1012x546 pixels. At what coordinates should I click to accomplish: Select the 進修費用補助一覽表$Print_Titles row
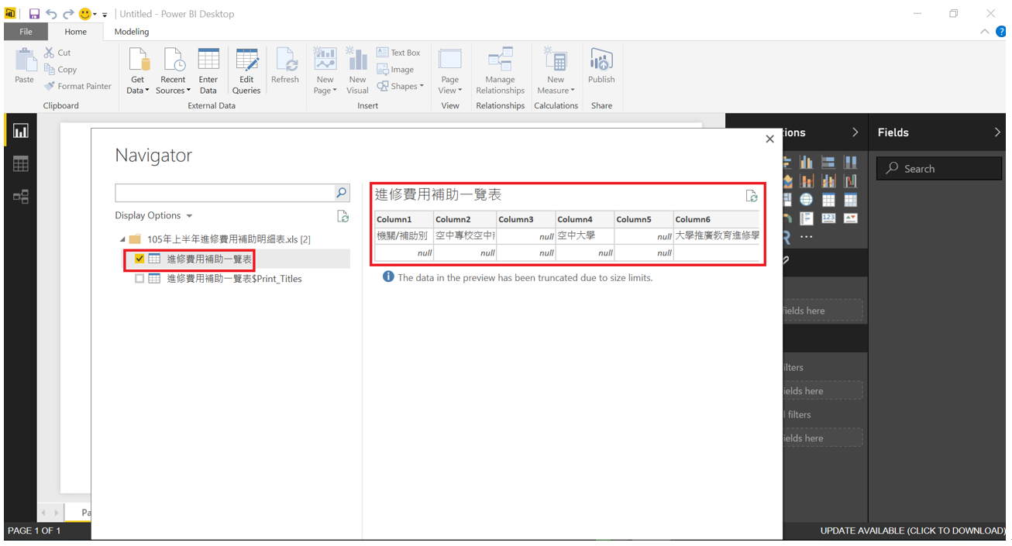(232, 279)
